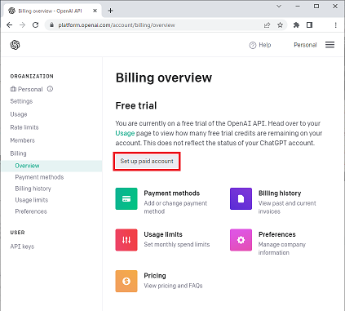Open API keys under User section
This screenshot has height=311, width=345.
click(x=22, y=247)
